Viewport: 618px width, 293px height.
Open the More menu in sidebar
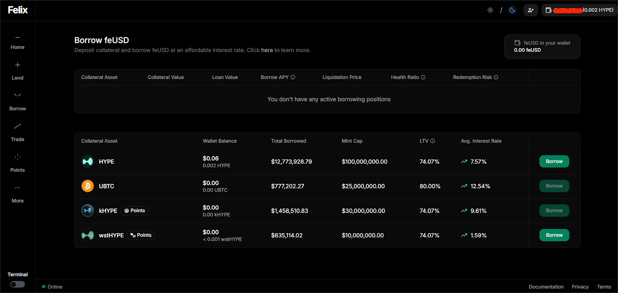tap(17, 195)
